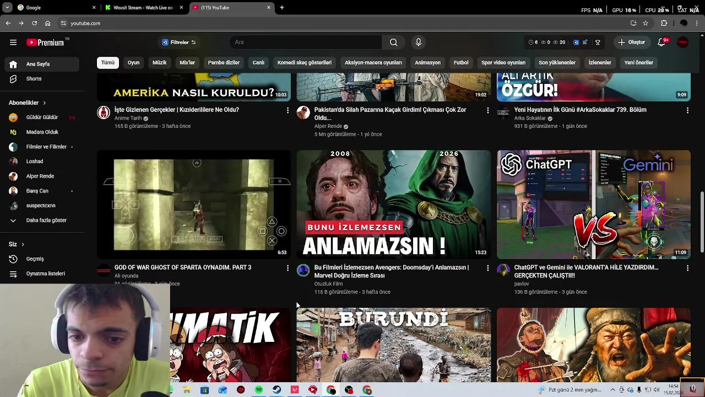The image size is (705, 397).
Task: Open the YouTube hamburger guide menu
Action: [13, 42]
